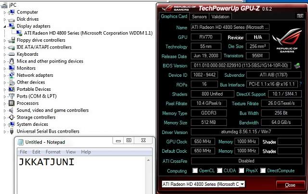Toggle the PhysX checkbox
This screenshot has height=194, width=308.
click(x=242, y=170)
